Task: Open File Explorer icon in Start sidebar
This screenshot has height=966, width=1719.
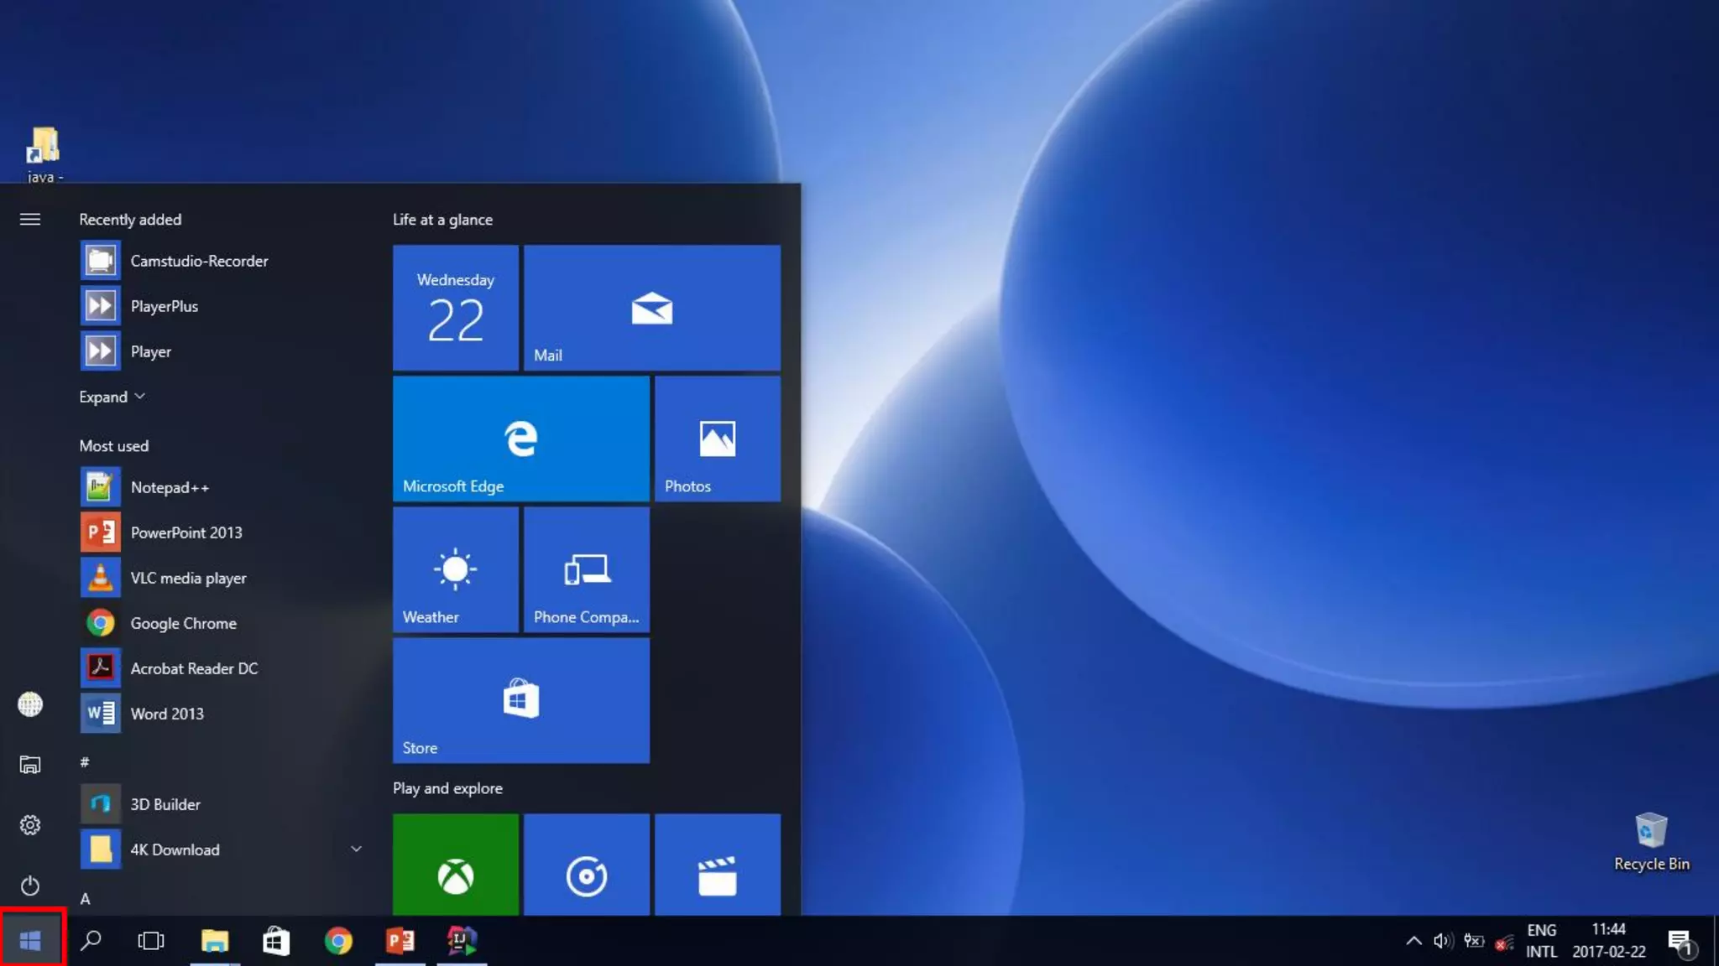Action: click(x=30, y=765)
